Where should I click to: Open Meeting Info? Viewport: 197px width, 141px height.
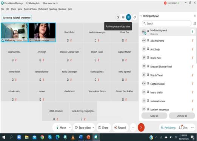point(33,3)
